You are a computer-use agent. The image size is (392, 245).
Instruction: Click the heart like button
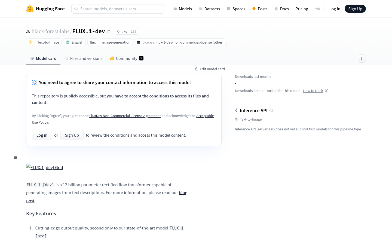tap(122, 31)
